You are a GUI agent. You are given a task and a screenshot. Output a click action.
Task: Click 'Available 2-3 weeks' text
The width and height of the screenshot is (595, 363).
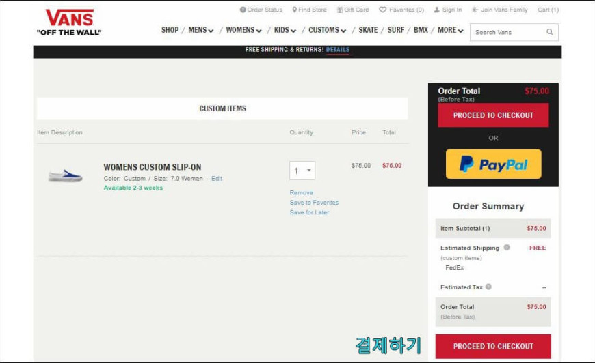coord(133,188)
